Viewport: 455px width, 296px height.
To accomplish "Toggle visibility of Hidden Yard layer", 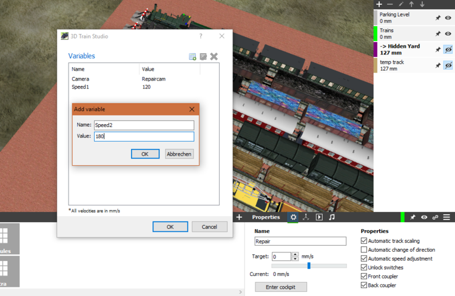I will [448, 50].
